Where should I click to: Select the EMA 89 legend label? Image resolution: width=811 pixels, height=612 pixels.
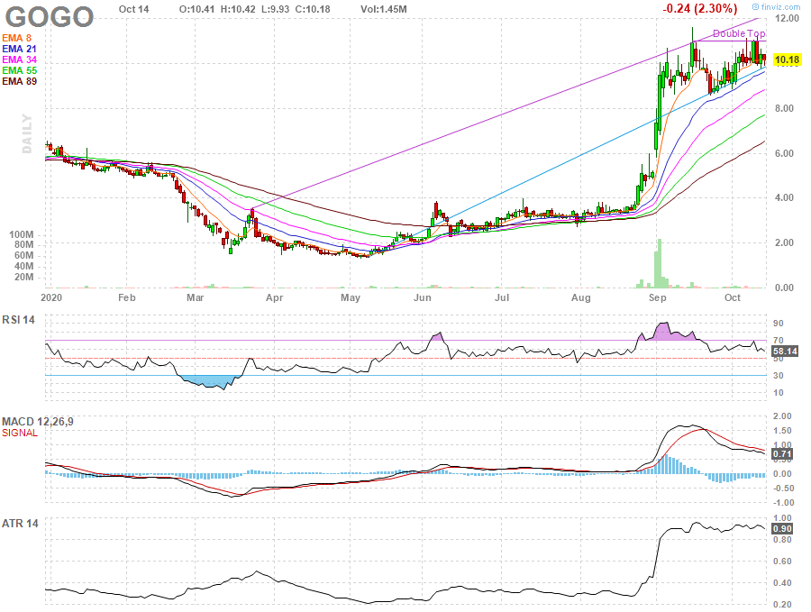[x=19, y=81]
